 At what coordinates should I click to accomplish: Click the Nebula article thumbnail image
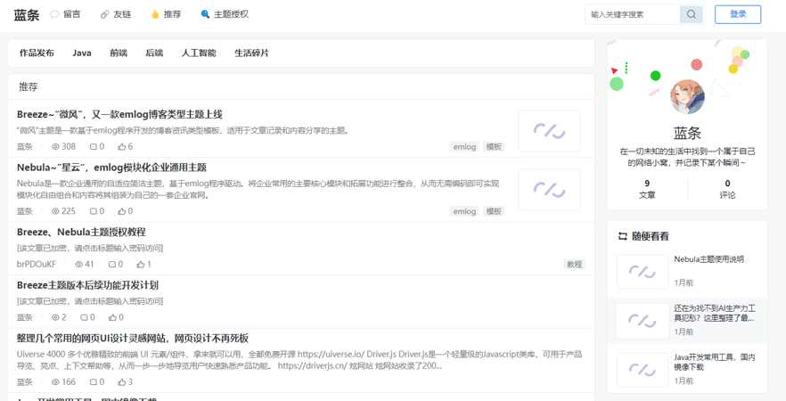pyautogui.click(x=549, y=190)
